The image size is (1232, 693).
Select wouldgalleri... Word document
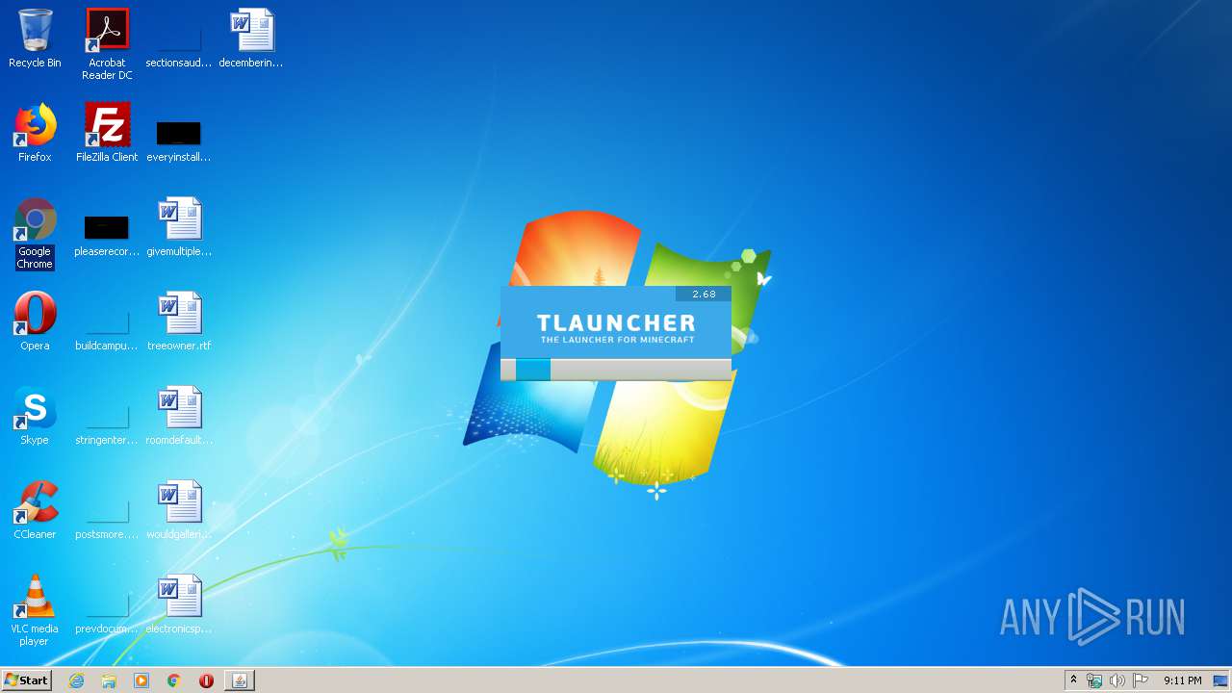[179, 510]
